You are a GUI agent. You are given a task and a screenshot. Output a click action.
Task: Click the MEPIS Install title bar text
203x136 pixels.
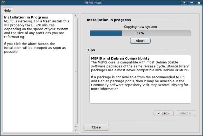click(x=101, y=3)
